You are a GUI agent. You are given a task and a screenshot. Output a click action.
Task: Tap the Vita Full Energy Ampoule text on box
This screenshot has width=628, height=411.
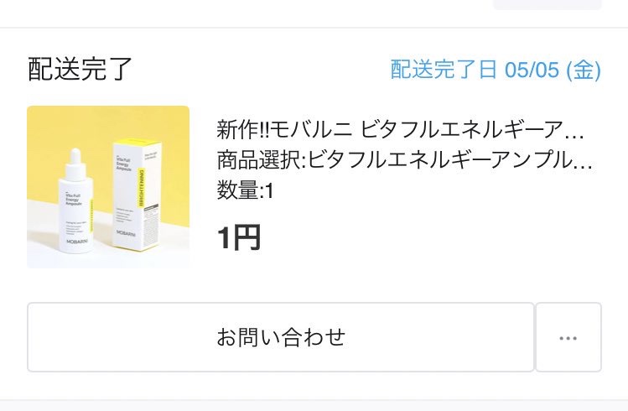click(124, 164)
